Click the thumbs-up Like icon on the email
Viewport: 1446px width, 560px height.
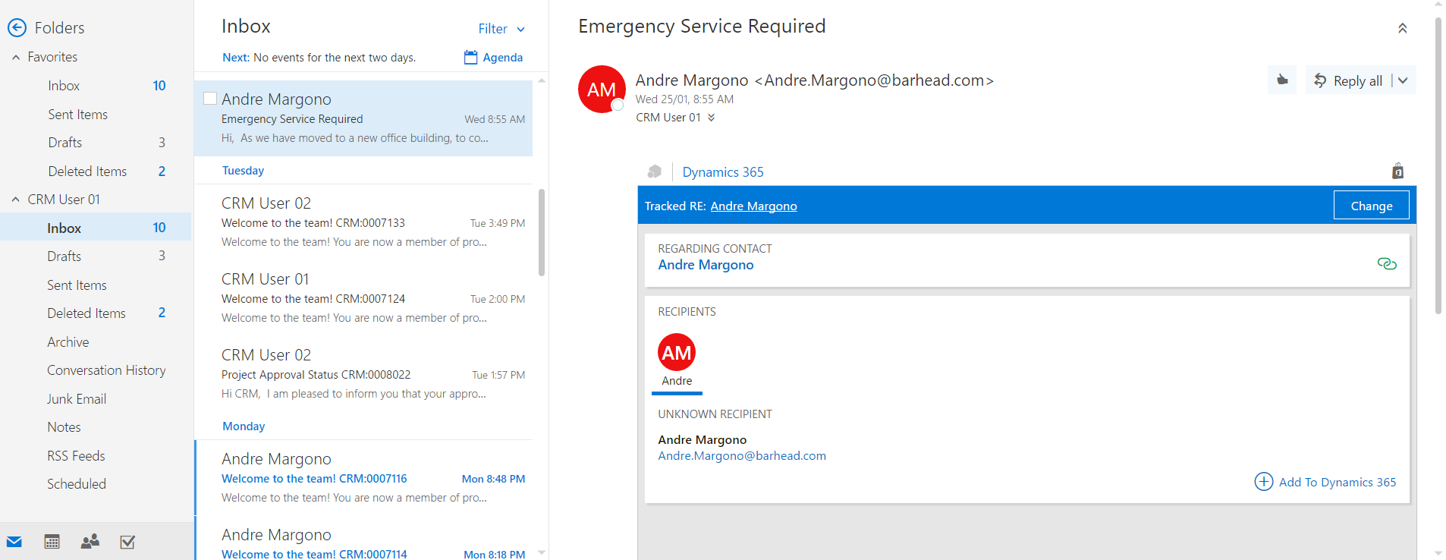tap(1282, 80)
